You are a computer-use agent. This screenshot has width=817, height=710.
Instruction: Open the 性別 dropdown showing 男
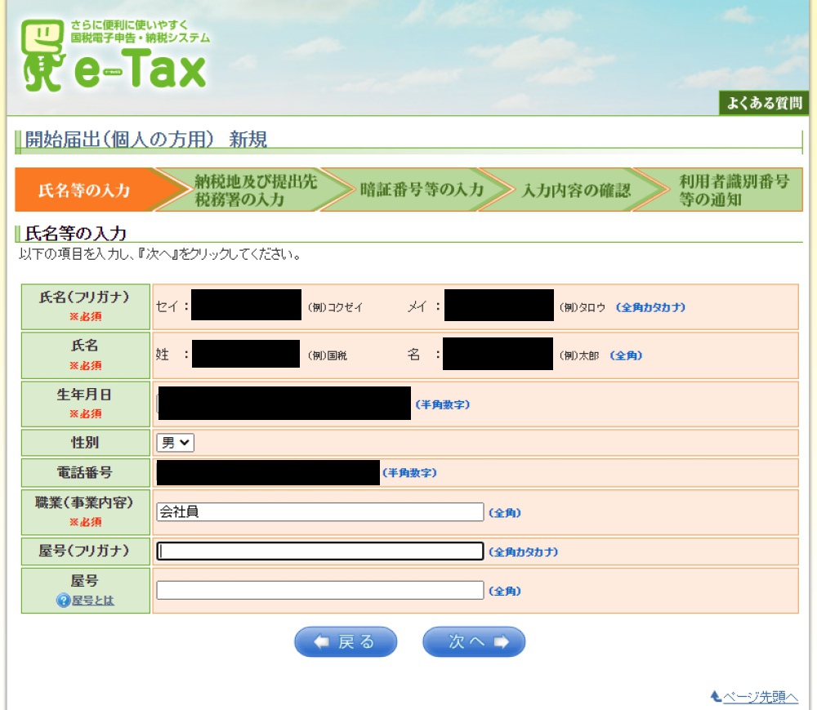pyautogui.click(x=175, y=443)
